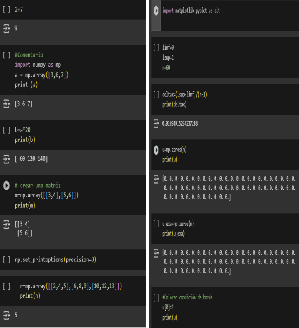Screen dimensions: 299x328
Task: Click output icon beside u_exa zeros array
Action: tap(156, 253)
